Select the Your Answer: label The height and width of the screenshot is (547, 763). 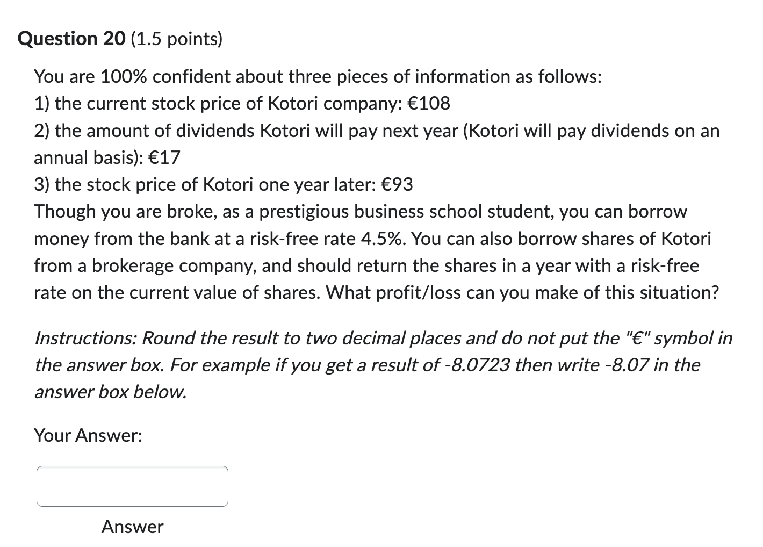click(x=88, y=435)
